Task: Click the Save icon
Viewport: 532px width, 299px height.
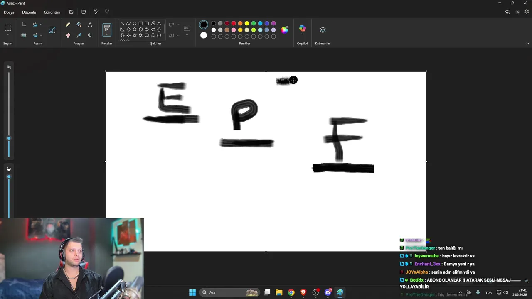Action: (71, 12)
